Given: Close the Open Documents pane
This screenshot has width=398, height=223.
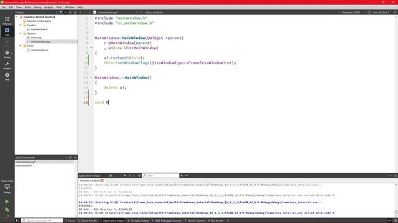Looking at the screenshot, I should [75, 157].
